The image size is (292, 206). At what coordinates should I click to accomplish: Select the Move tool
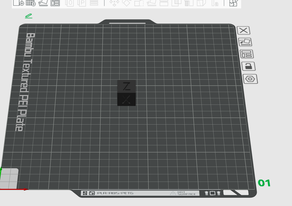(x=114, y=3)
